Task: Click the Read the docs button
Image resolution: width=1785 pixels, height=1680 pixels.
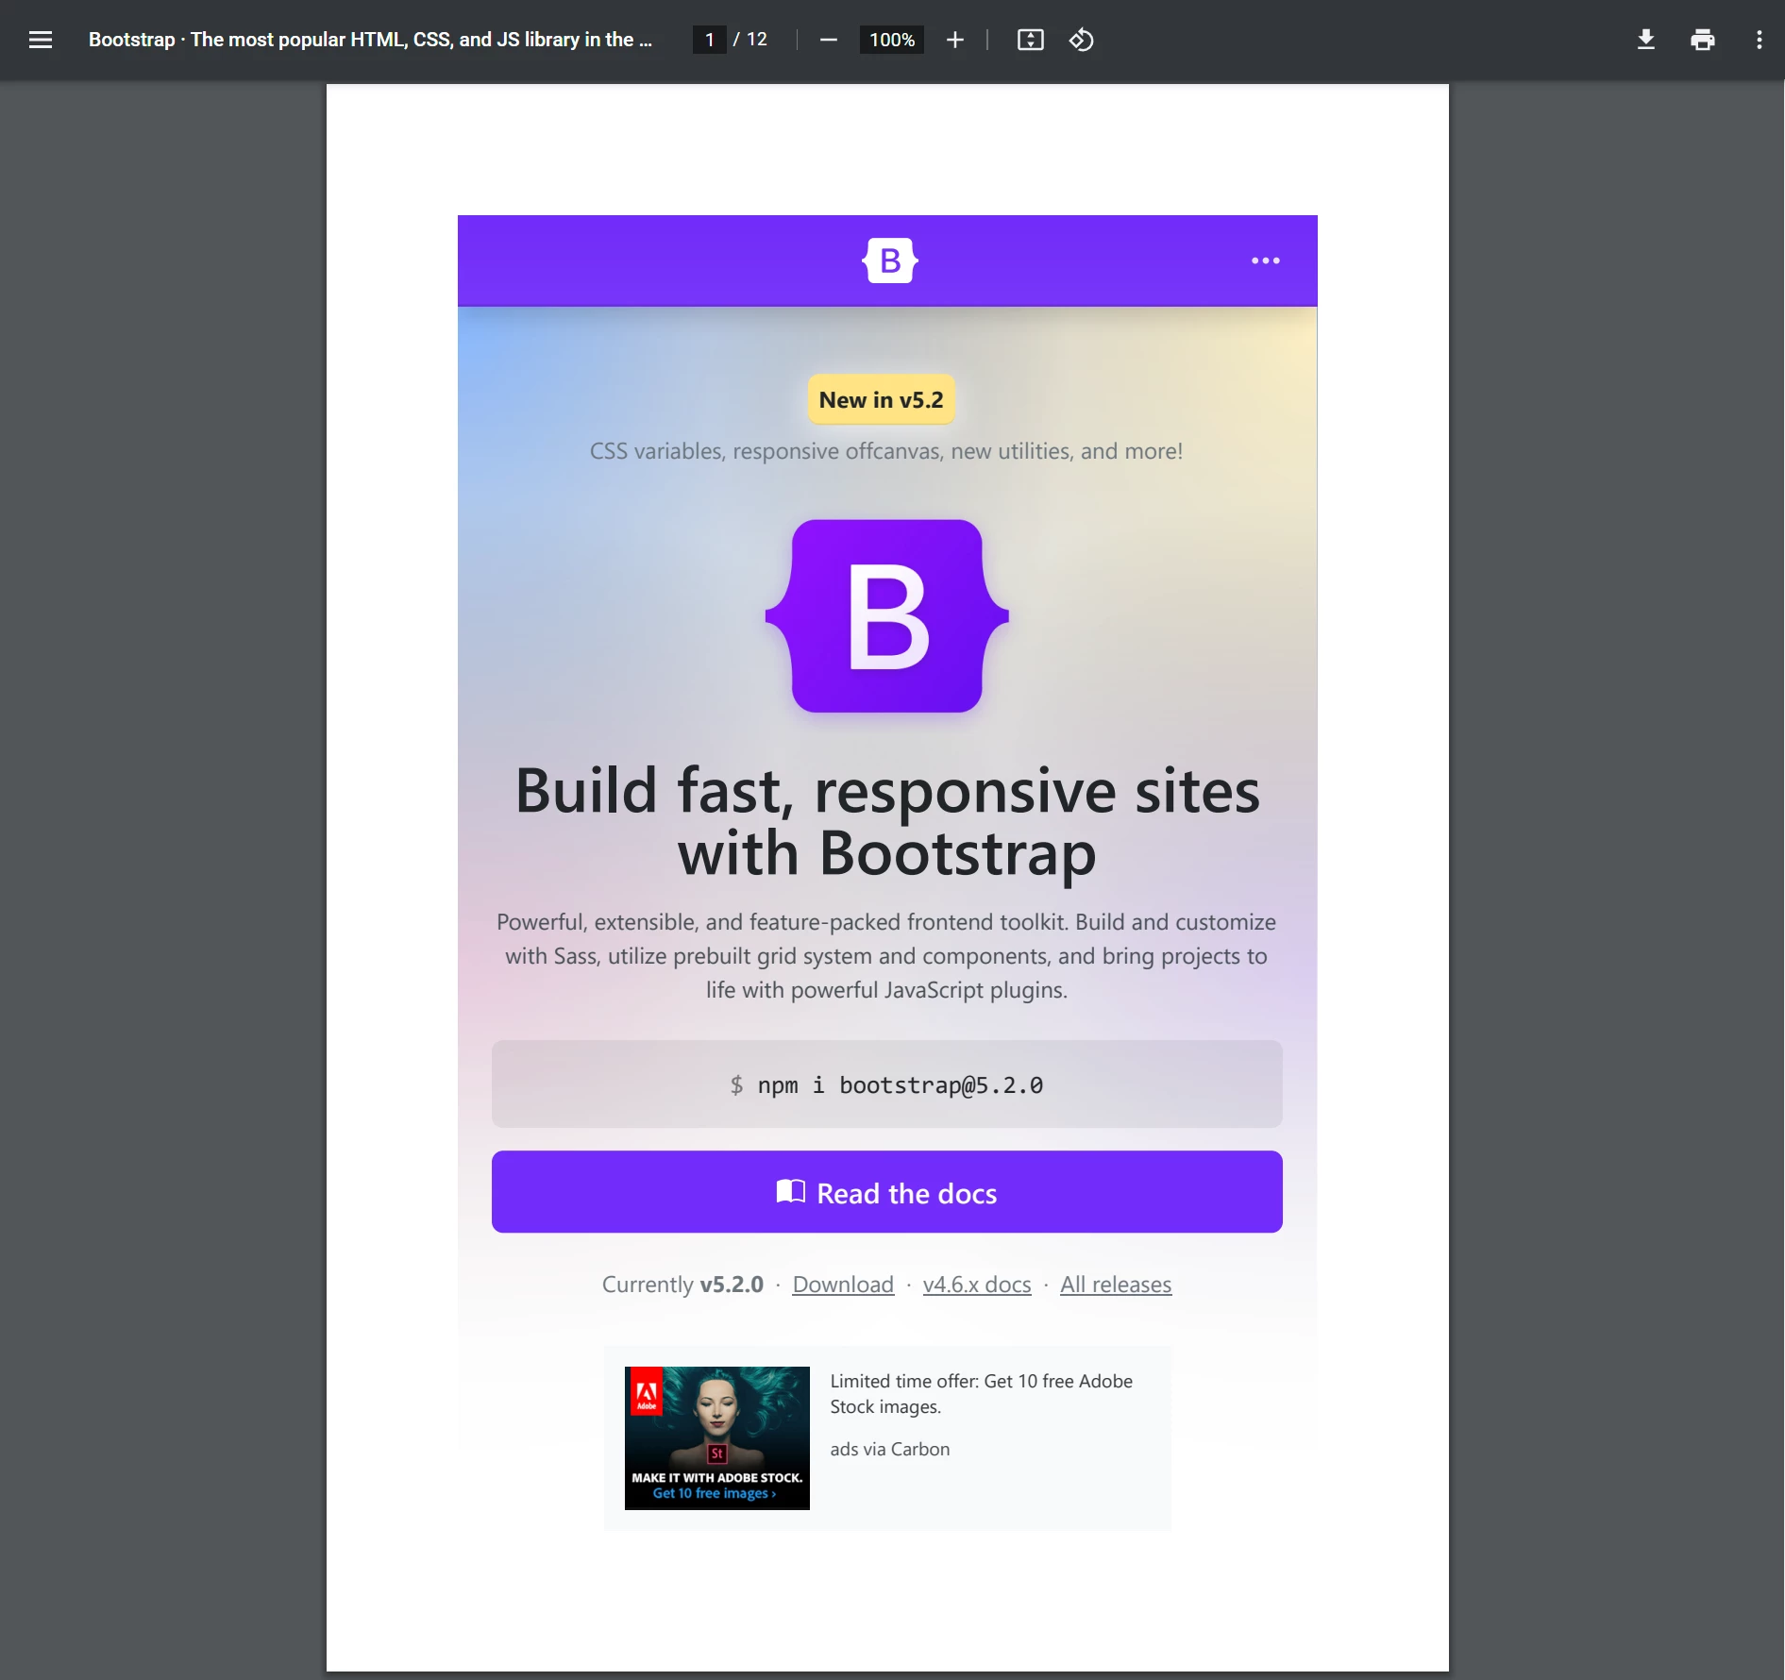Action: tap(887, 1192)
